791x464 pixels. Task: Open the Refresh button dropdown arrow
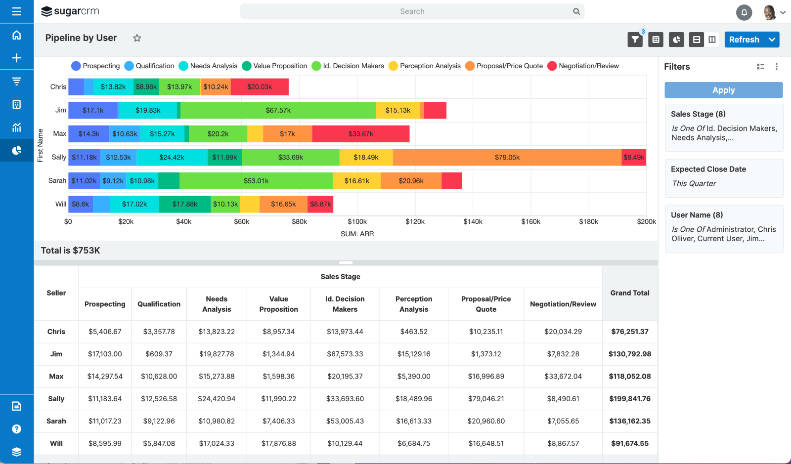pyautogui.click(x=772, y=40)
